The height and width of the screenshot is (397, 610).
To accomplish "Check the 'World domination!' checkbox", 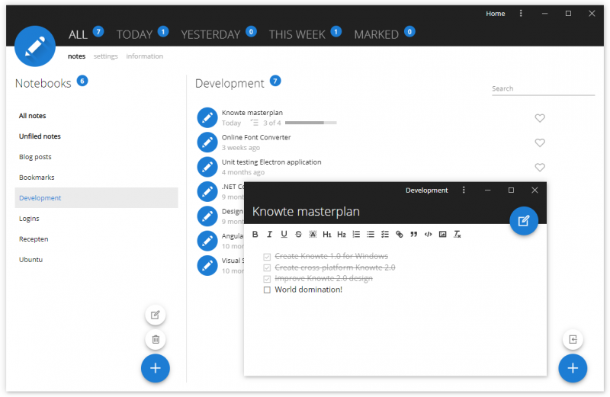I will click(267, 290).
